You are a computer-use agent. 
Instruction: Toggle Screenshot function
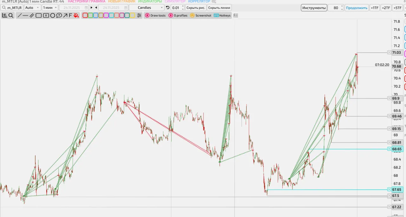201,15
